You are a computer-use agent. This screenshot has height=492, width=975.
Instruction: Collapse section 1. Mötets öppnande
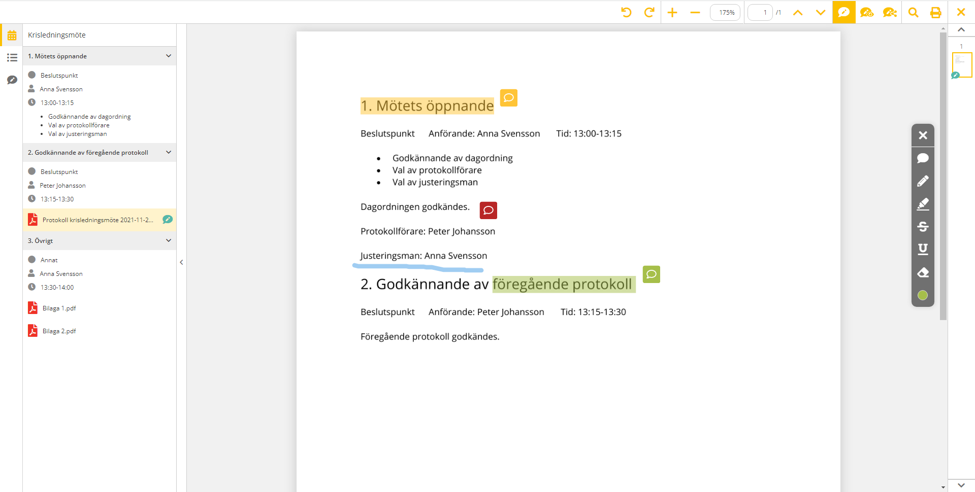tap(169, 56)
